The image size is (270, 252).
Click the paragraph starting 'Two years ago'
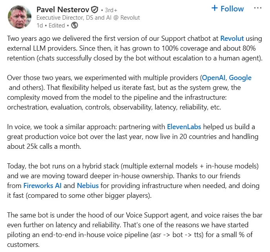tap(135, 48)
